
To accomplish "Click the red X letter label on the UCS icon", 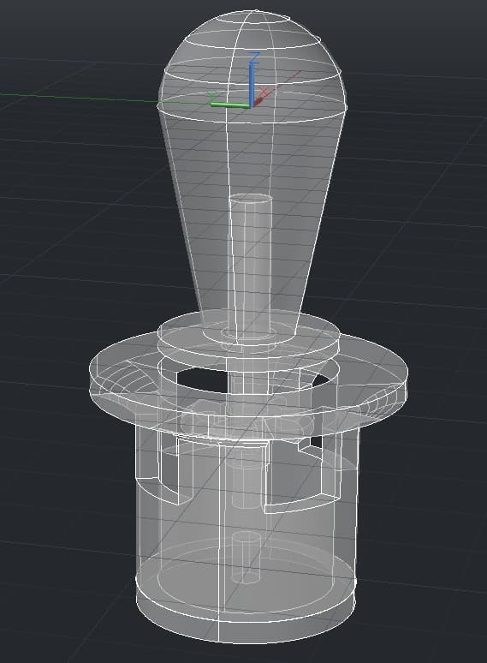I will [264, 92].
